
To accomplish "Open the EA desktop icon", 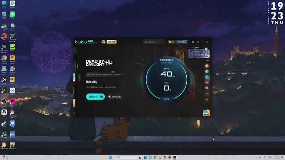I will tap(4, 37).
